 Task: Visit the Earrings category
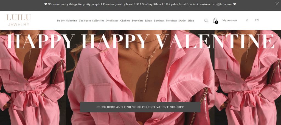point(159,21)
